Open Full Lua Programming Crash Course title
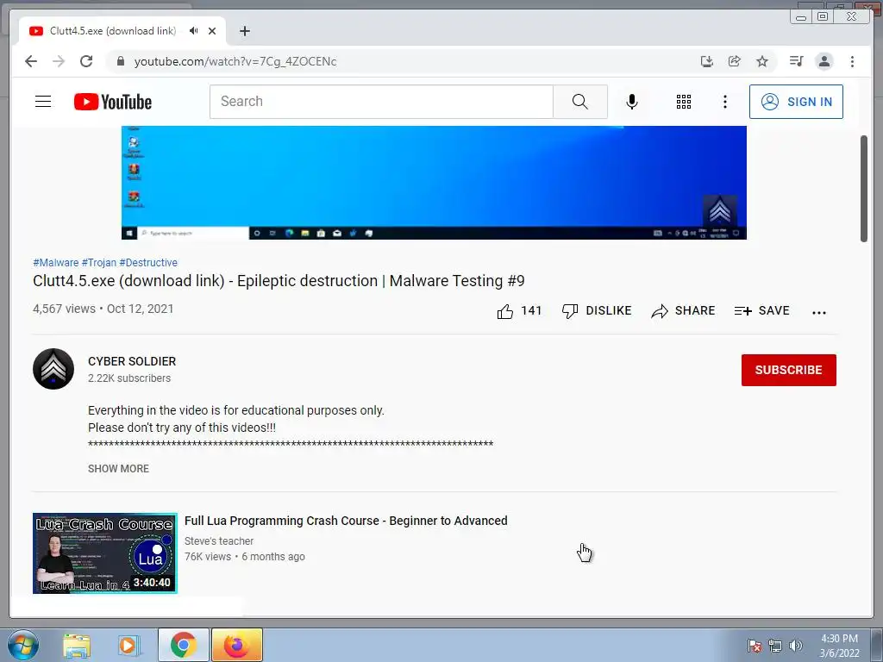 click(x=346, y=521)
